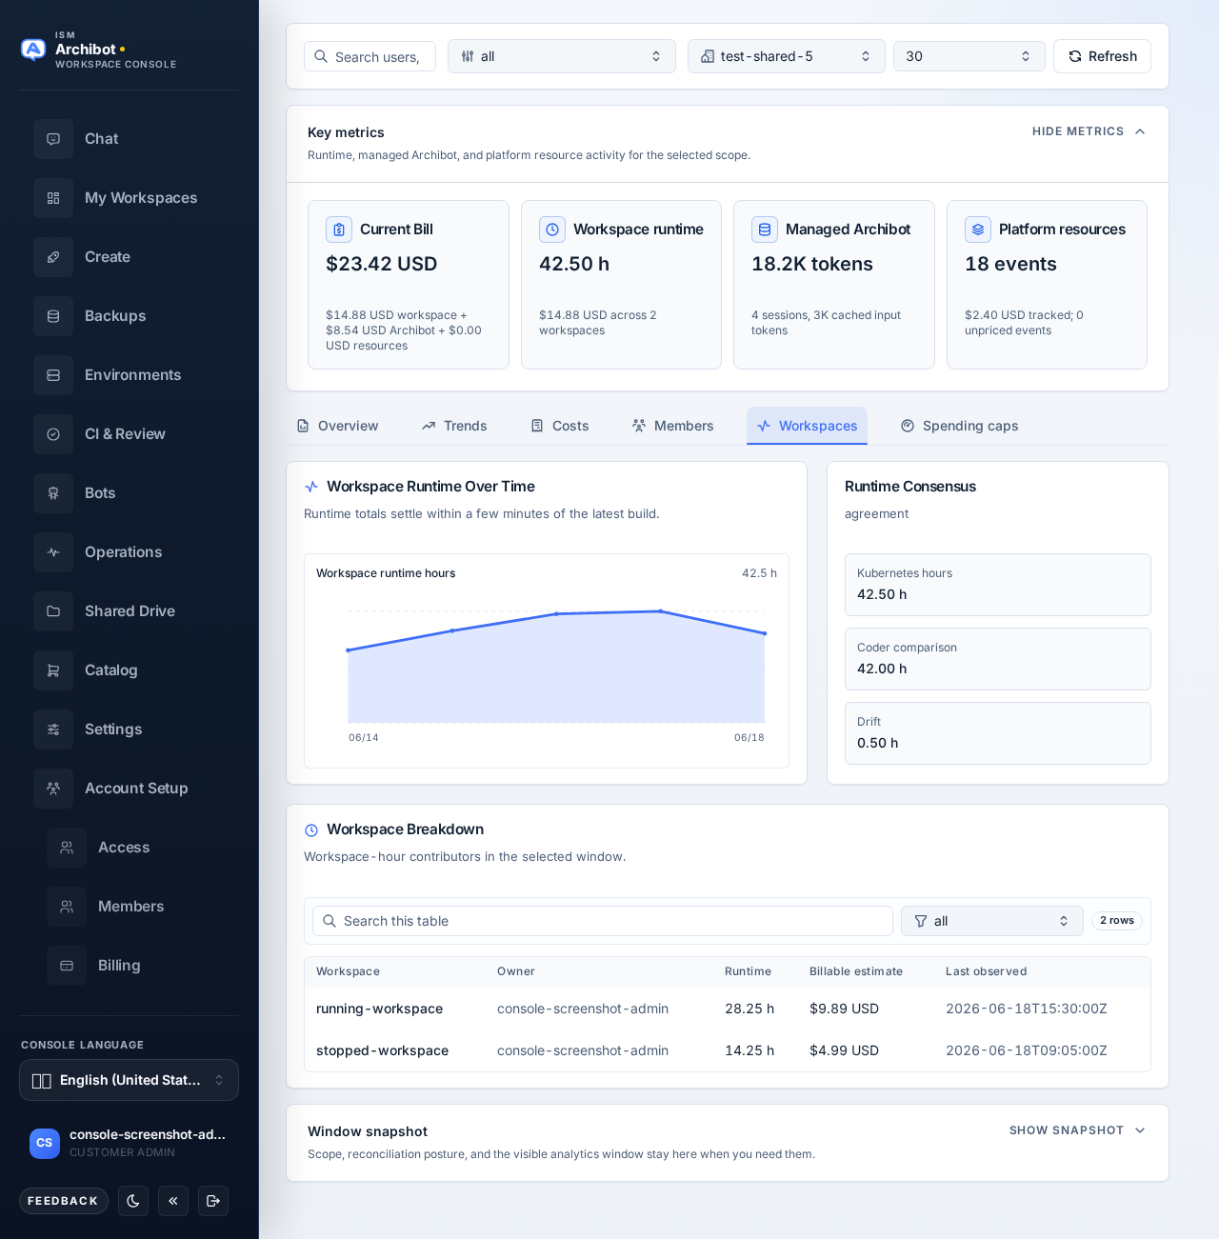Click the Access people icon
The height and width of the screenshot is (1239, 1219).
pyautogui.click(x=67, y=848)
